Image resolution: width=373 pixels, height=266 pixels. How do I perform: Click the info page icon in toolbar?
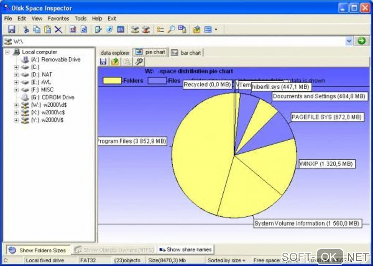coord(109,30)
